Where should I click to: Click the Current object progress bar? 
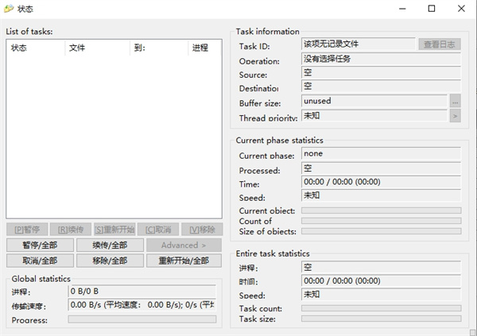(x=381, y=210)
